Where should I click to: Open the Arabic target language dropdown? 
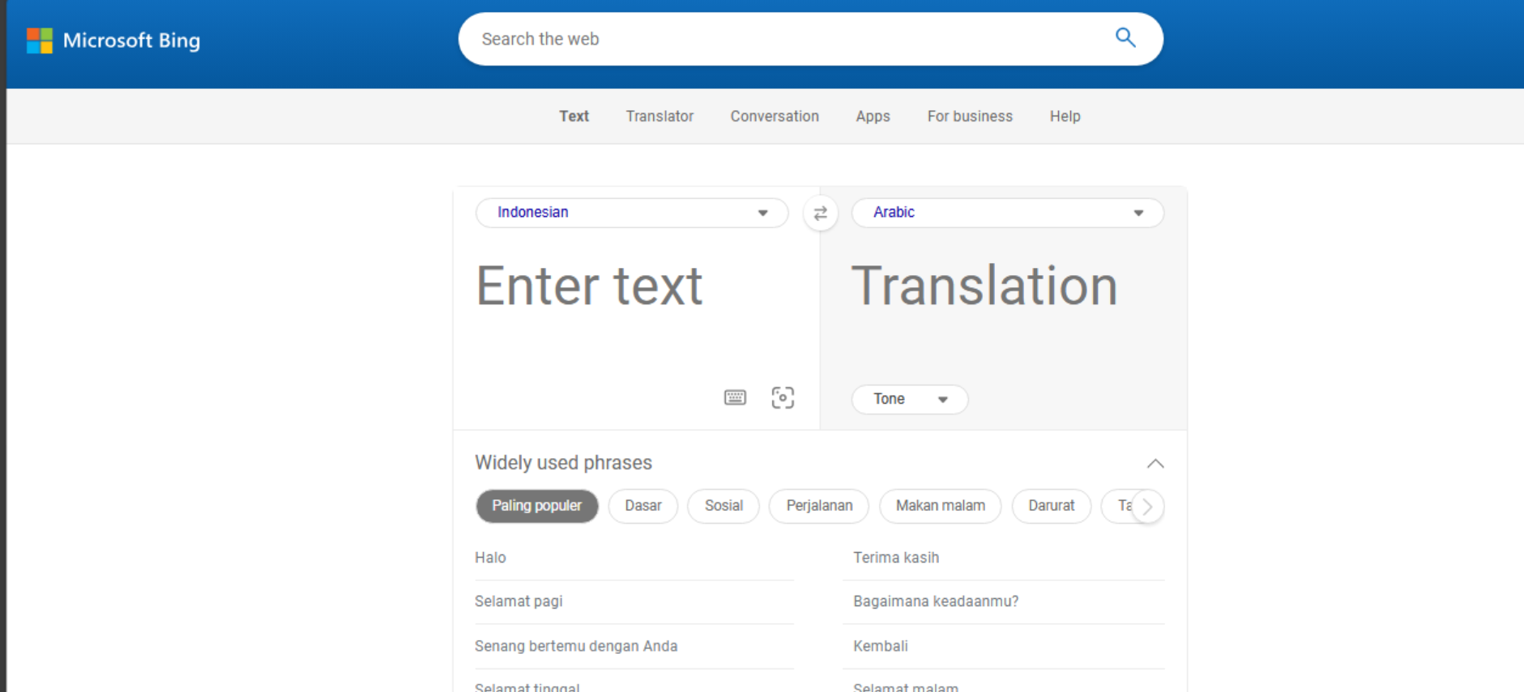(x=1008, y=213)
